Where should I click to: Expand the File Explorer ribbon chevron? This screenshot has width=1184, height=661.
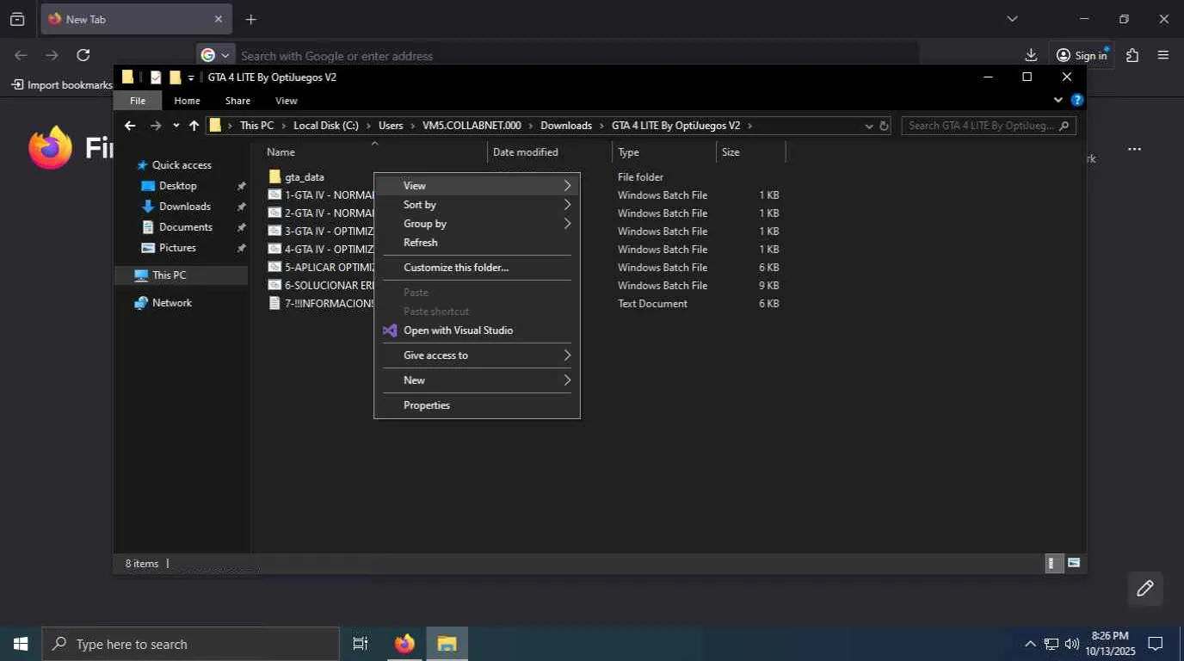tap(1058, 100)
